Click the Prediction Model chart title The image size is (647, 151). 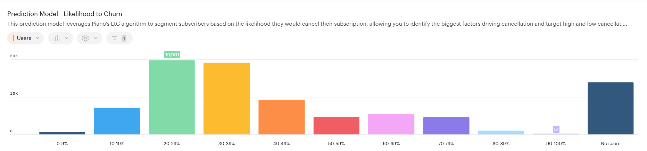point(65,14)
